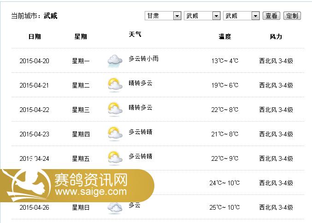The height and width of the screenshot is (223, 312).
Task: Click the weather icon in the 星期三 row
Action: (x=115, y=110)
